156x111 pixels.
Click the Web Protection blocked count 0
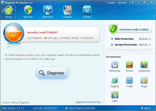coord(150,39)
